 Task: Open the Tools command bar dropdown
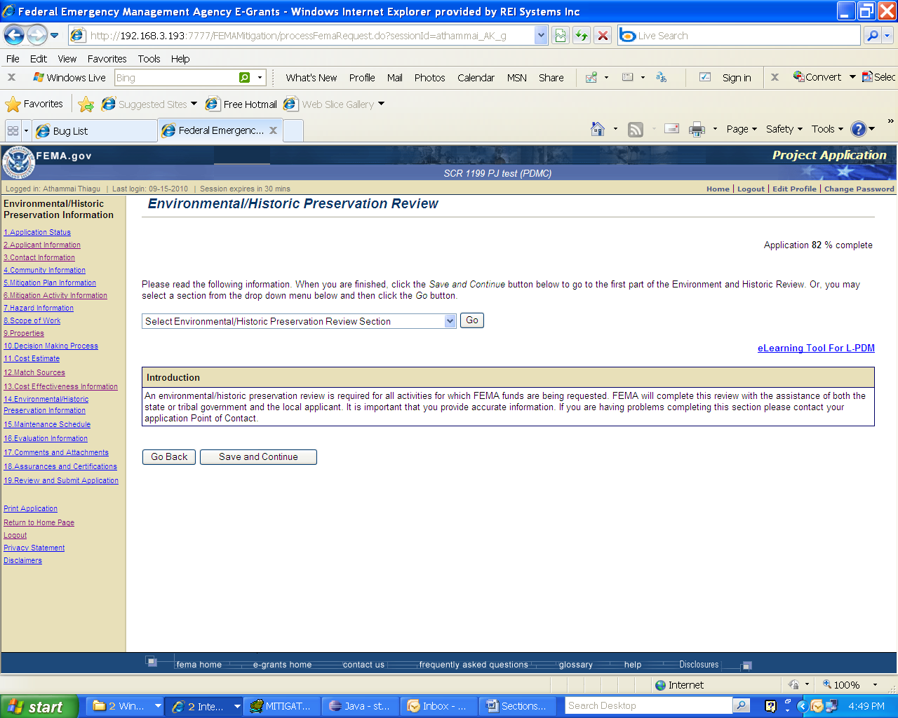827,129
